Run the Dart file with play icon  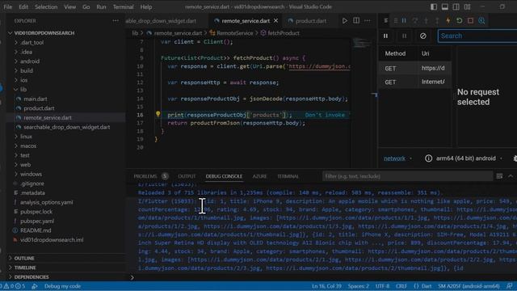(x=345, y=20)
